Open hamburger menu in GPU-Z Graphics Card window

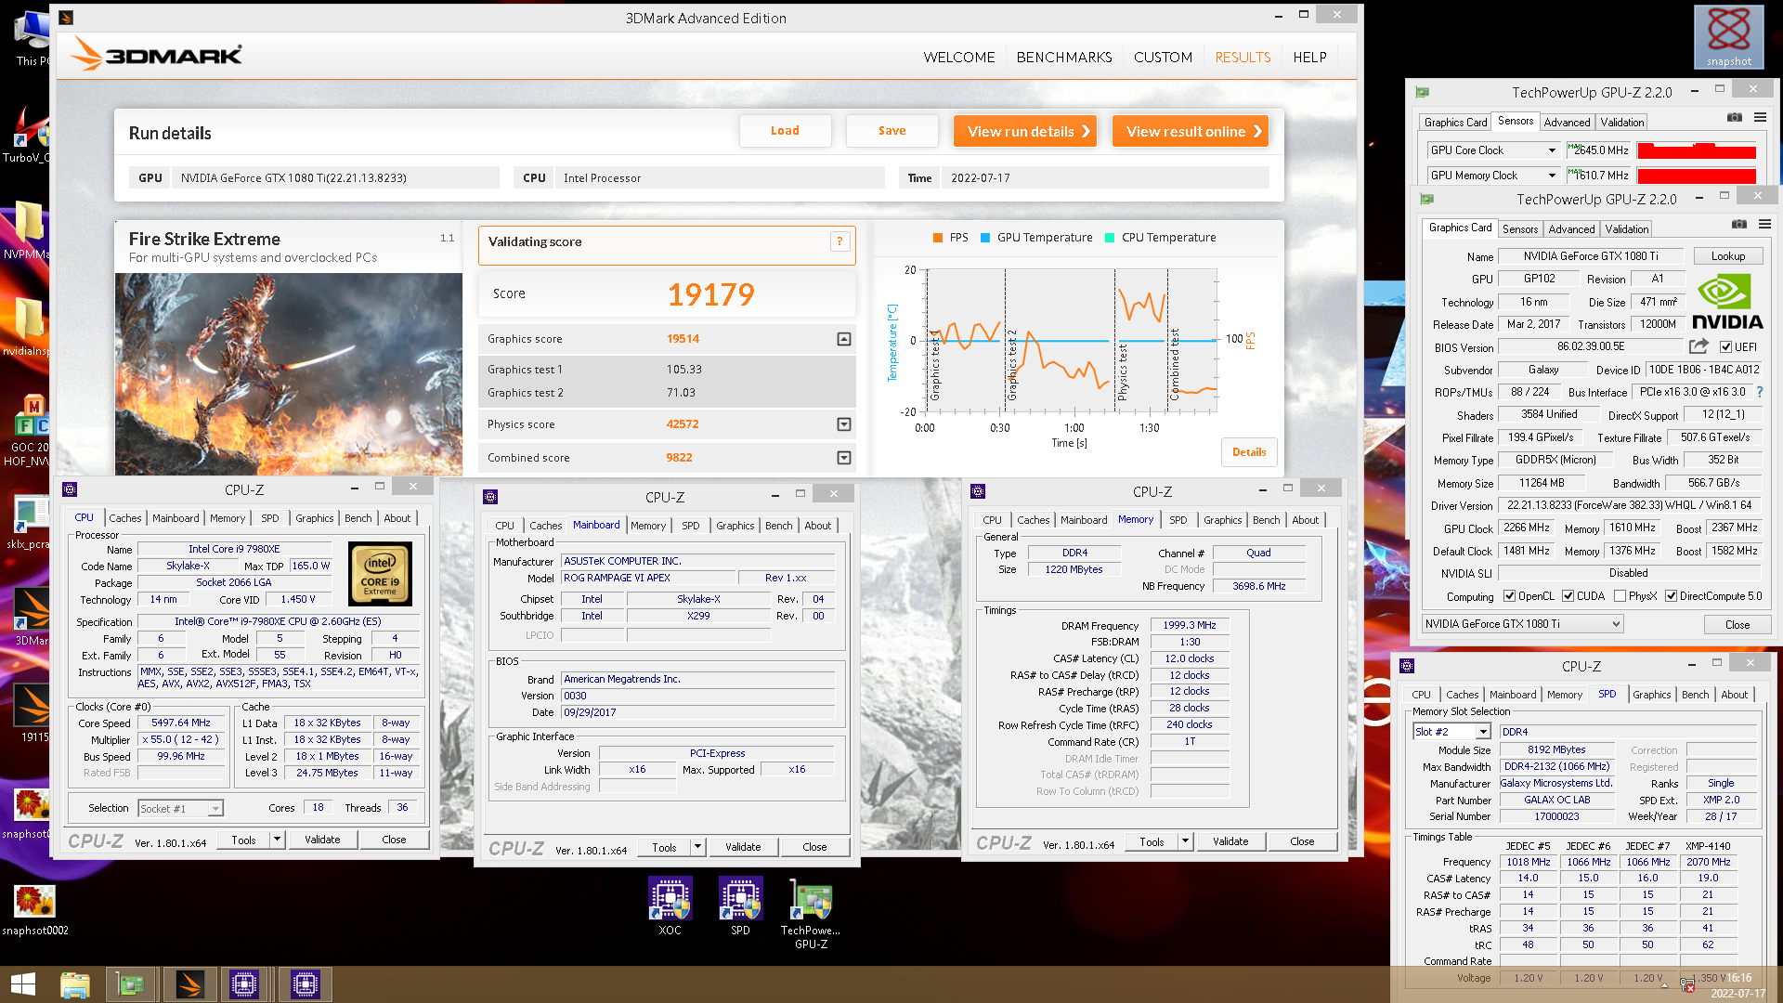[1764, 225]
